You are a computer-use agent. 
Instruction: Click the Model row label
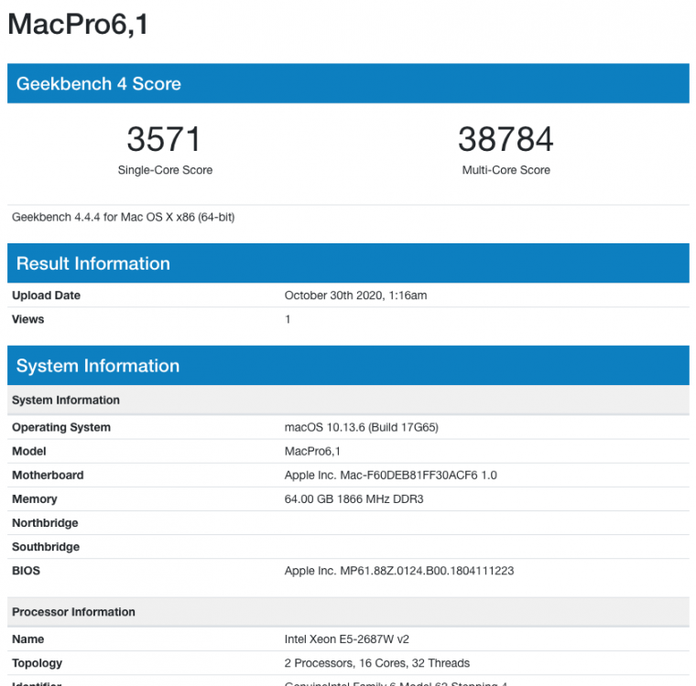29,452
